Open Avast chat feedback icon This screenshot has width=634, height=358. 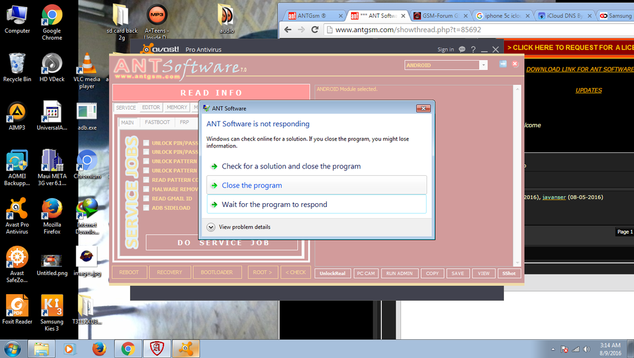(462, 50)
